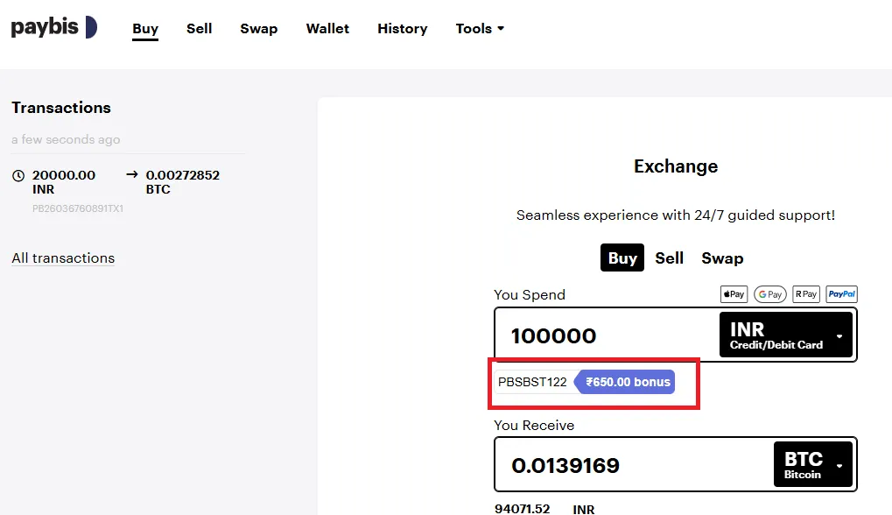The width and height of the screenshot is (892, 515).
Task: Click the Apple Pay payment icon
Action: tap(734, 294)
